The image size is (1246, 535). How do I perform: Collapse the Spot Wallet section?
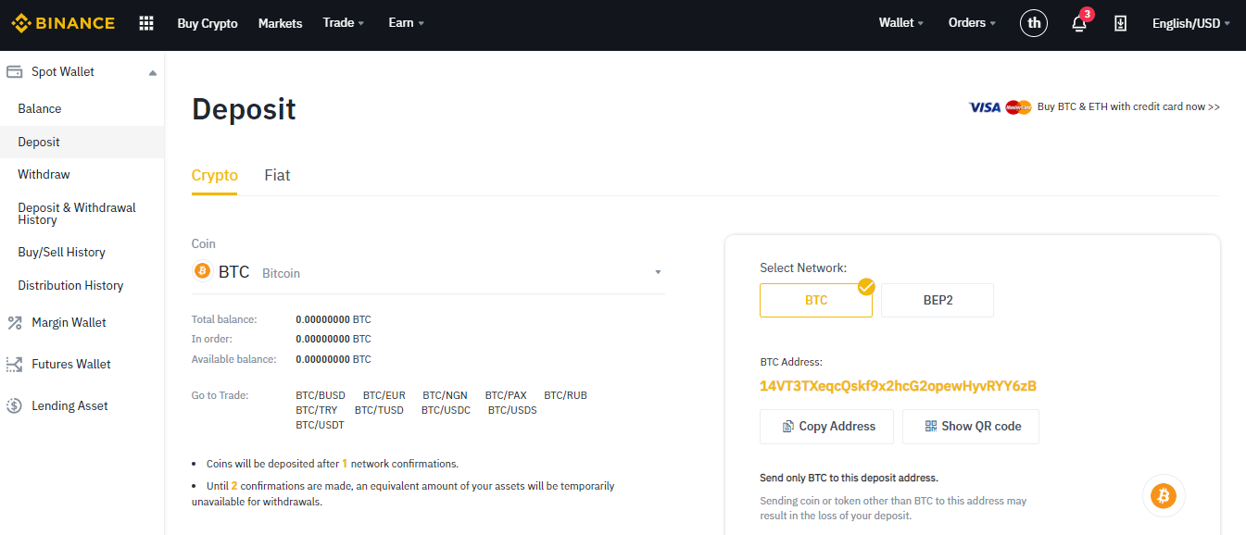click(x=153, y=72)
